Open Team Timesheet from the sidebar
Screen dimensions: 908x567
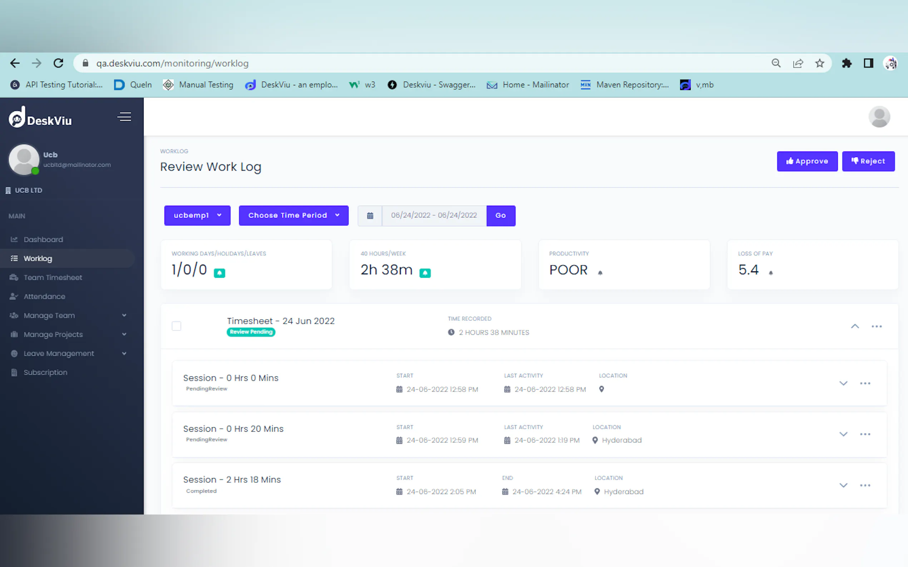pyautogui.click(x=53, y=277)
